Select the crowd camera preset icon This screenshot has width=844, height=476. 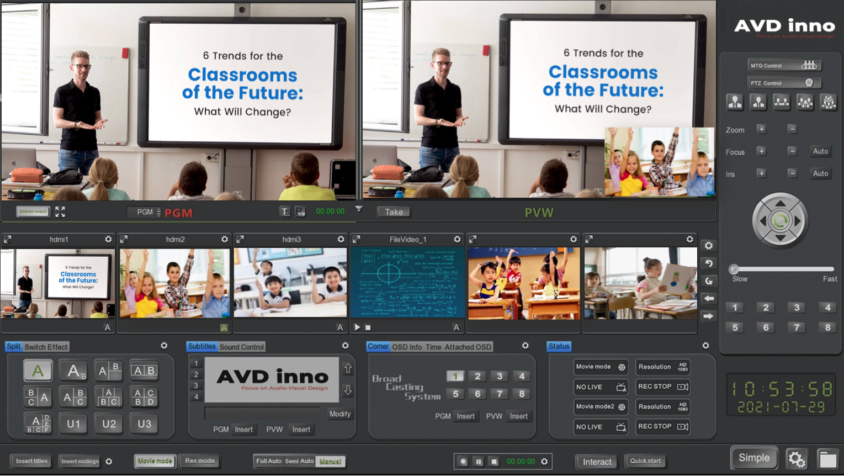click(x=829, y=102)
